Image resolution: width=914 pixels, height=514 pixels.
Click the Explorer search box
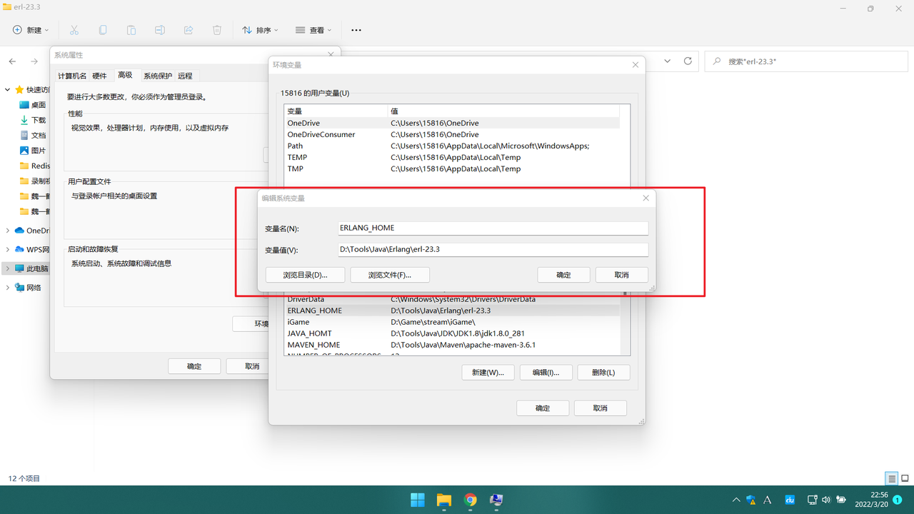[x=805, y=61]
